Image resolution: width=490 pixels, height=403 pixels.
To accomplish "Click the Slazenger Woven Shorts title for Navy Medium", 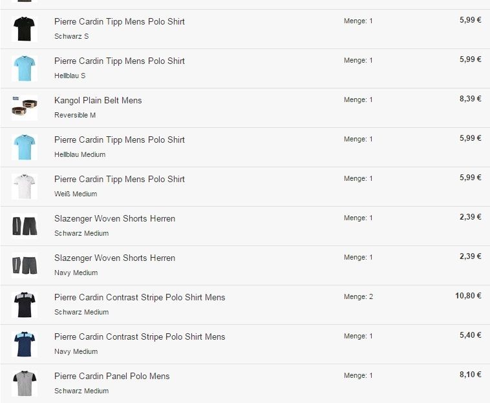I will [x=114, y=258].
